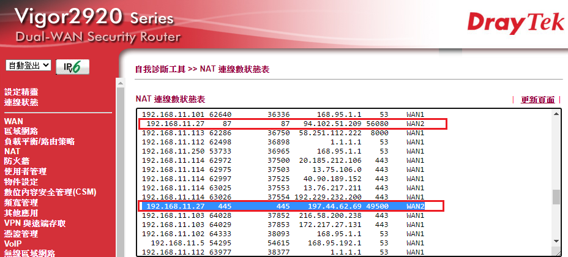Open the 自動登出 auto-logout dropdown
Screen dimensions: 568x257
[28, 65]
